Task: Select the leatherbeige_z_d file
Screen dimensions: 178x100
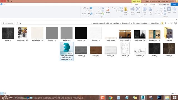Action: pyautogui.click(x=37, y=34)
